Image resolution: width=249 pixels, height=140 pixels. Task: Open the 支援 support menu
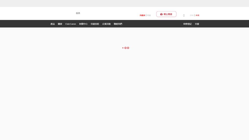pos(197,24)
